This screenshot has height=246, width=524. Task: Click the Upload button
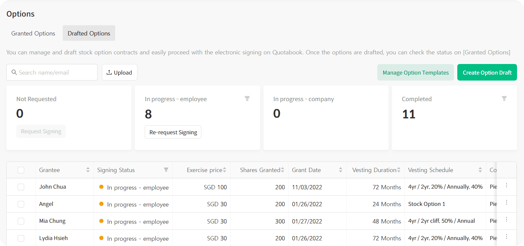tap(119, 72)
